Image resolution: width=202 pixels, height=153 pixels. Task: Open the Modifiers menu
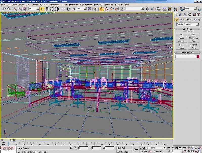[44, 4]
